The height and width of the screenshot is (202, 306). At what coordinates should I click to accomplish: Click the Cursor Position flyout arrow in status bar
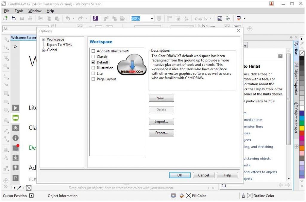31,195
